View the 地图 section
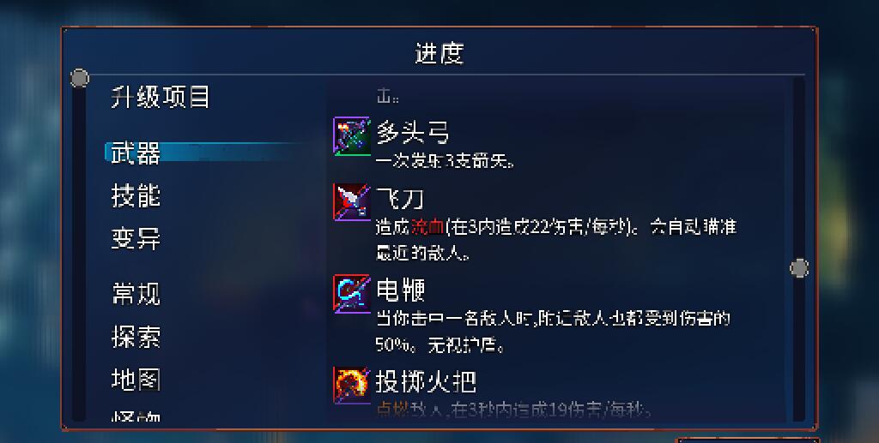879x443 pixels. pyautogui.click(x=136, y=380)
